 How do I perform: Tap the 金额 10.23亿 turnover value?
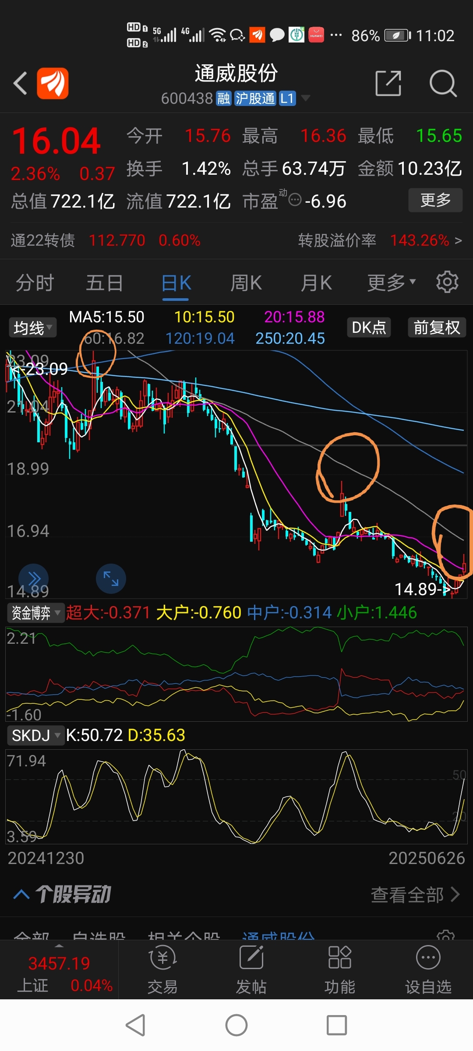pos(410,169)
